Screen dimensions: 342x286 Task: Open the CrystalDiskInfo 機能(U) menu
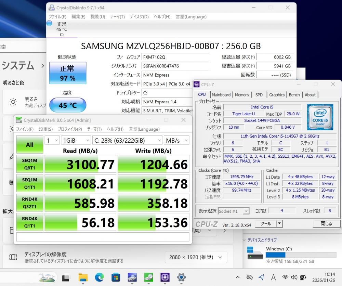click(x=97, y=17)
